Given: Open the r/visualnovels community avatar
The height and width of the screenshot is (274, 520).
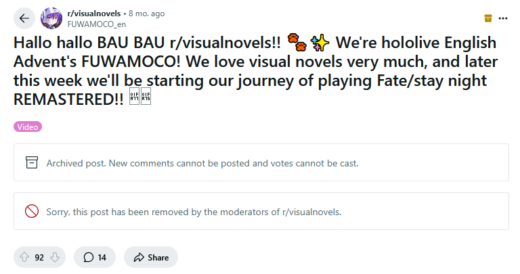Looking at the screenshot, I should [x=52, y=18].
